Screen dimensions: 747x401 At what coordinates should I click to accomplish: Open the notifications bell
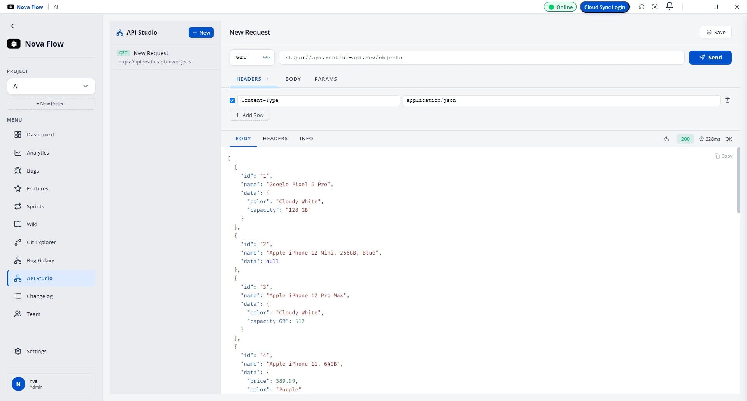670,6
